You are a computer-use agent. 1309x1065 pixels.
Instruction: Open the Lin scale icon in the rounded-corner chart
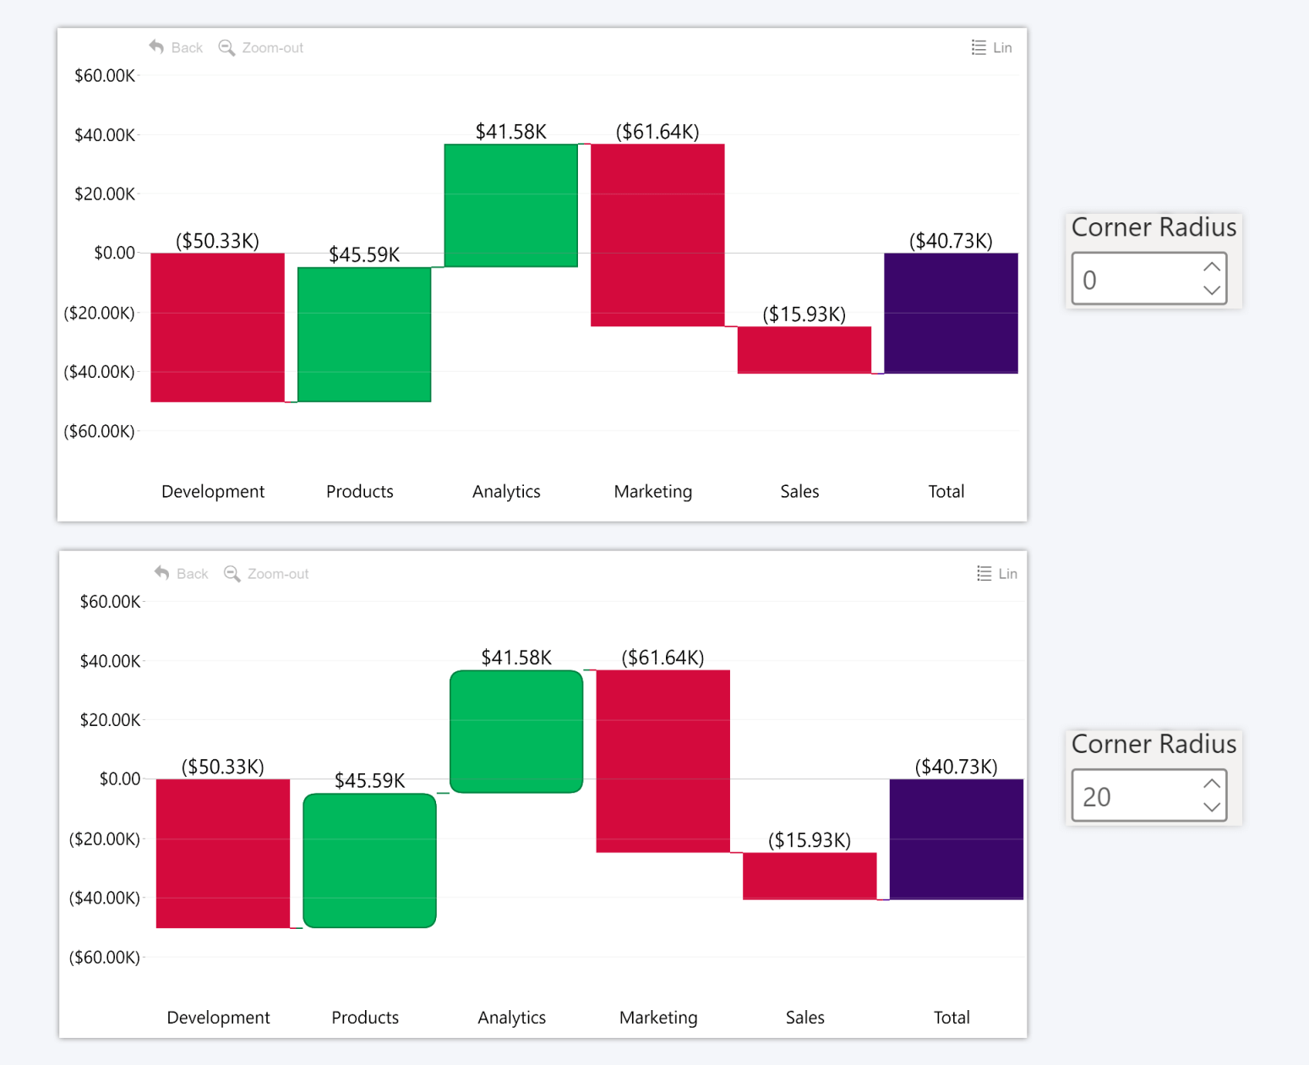(984, 573)
